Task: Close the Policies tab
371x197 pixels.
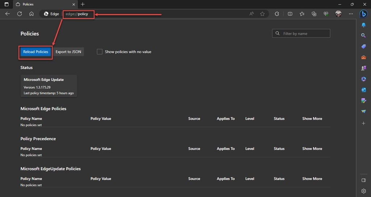Action: pos(74,4)
